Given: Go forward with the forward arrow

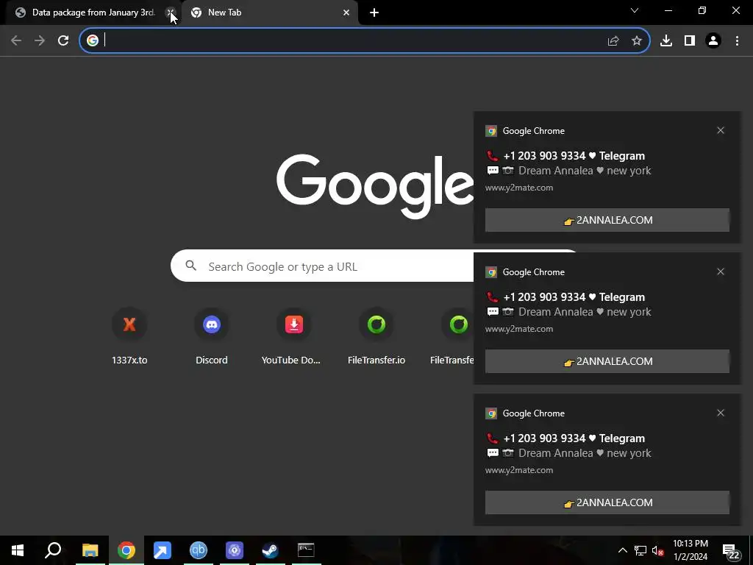Looking at the screenshot, I should (40, 41).
